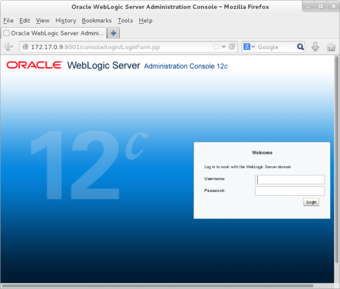Screen dimensions: 340x289
Task: Bookmark page with the star icon
Action: point(216,47)
